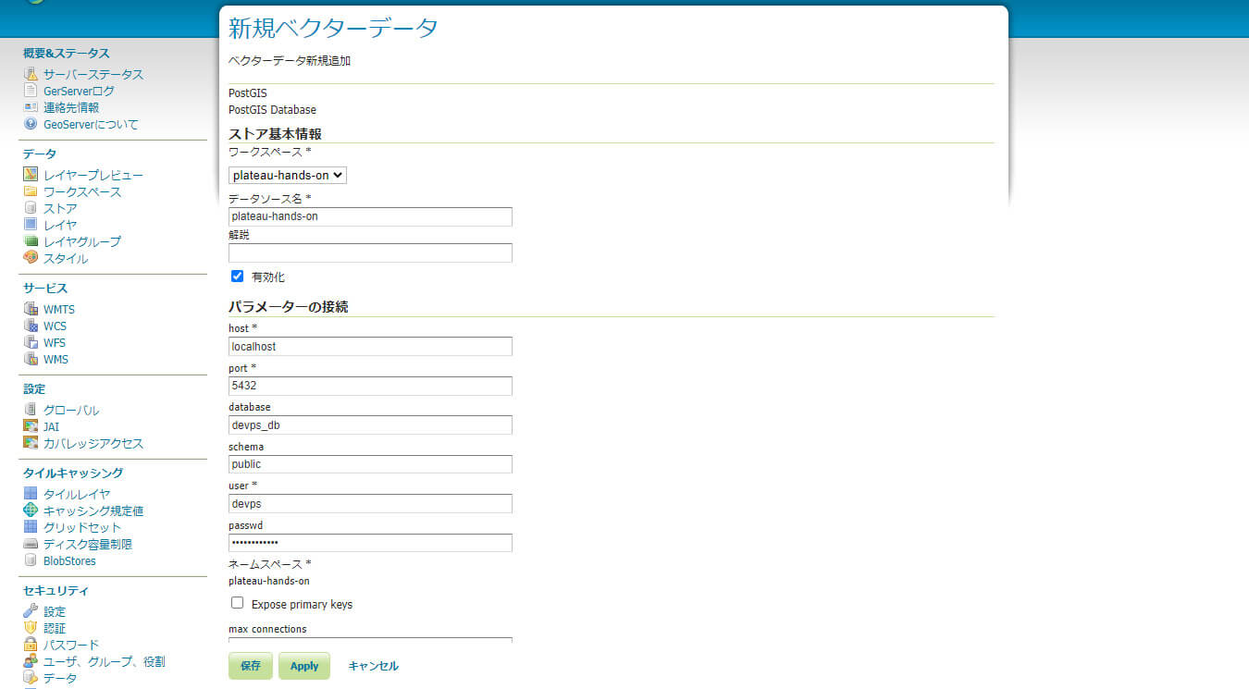Viewport: 1249px width, 689px height.
Task: Click the security 設定 wrench icon
Action: tap(31, 611)
